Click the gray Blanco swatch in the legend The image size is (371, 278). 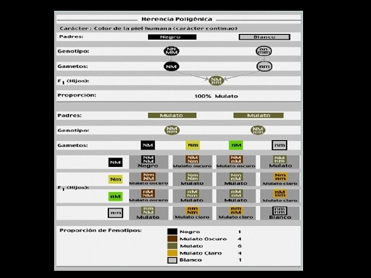[x=172, y=260]
